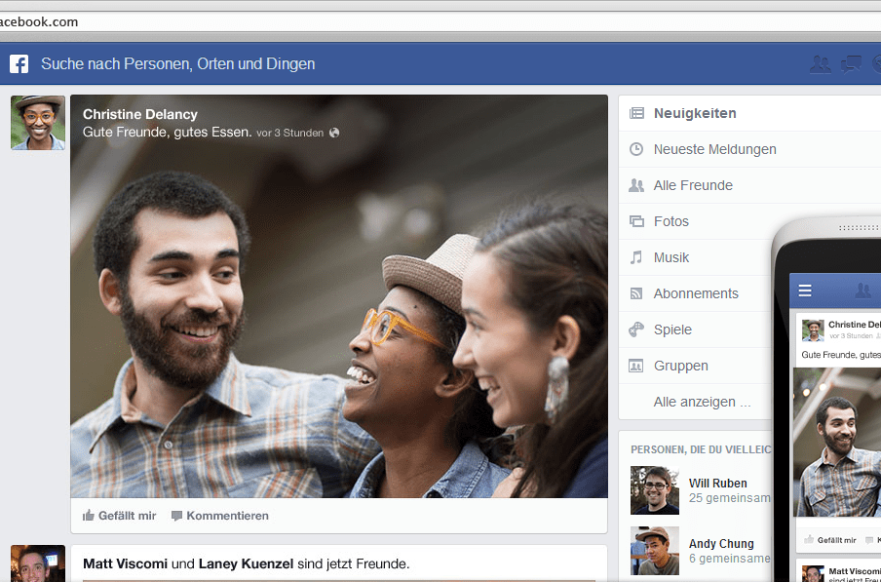Click the 6 gemeinsame friends text
The image size is (881, 582).
(729, 559)
